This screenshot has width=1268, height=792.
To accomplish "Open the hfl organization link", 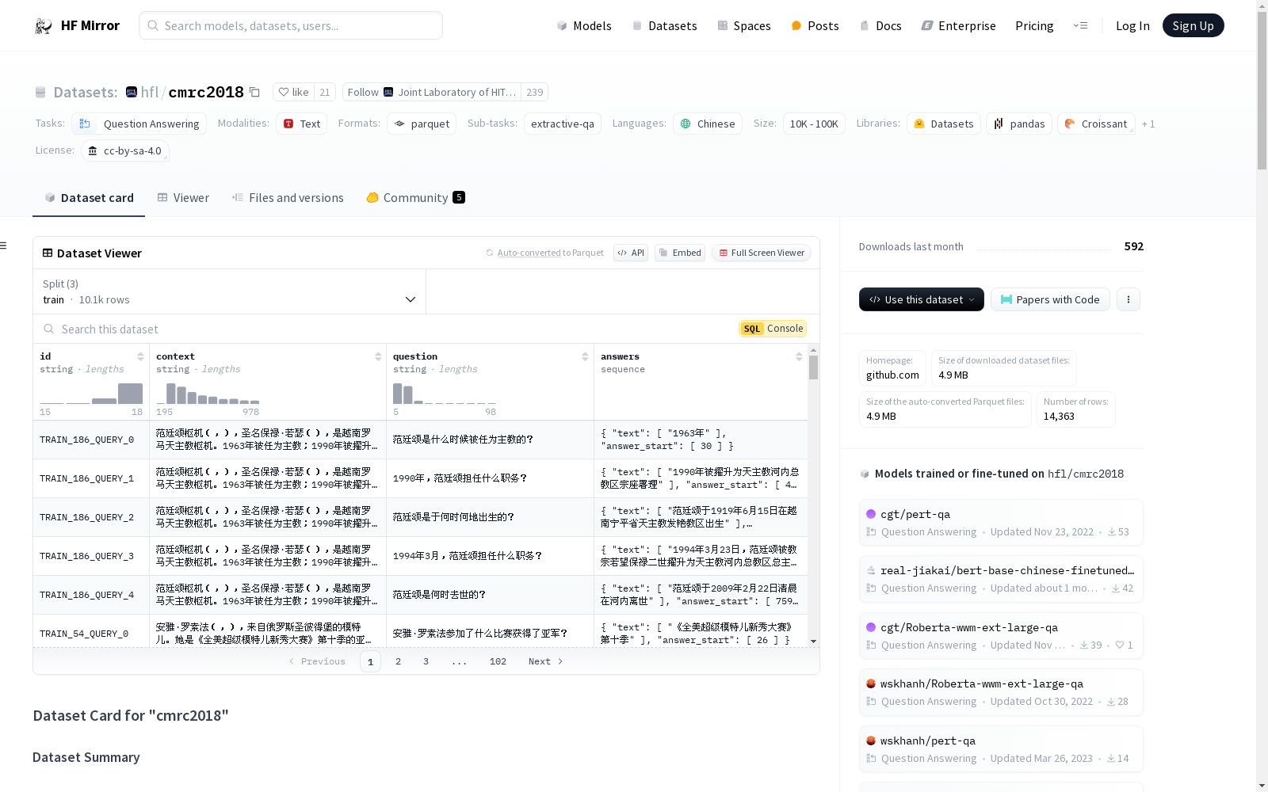I will pyautogui.click(x=150, y=92).
